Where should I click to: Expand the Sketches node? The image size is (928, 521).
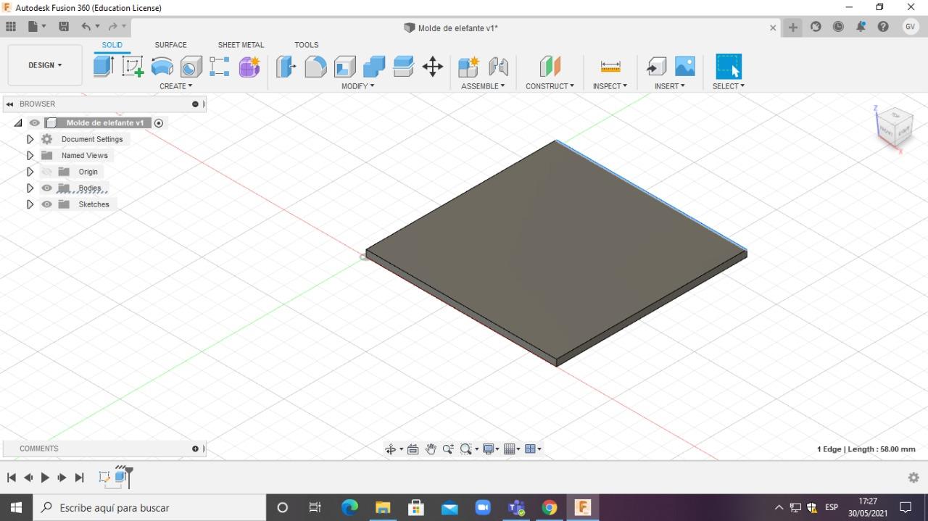[30, 204]
